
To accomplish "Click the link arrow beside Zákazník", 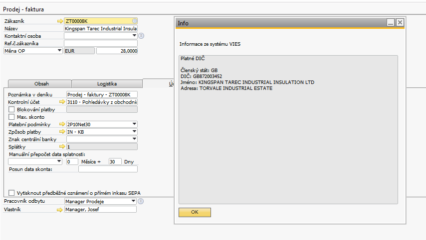I will 61,21.
